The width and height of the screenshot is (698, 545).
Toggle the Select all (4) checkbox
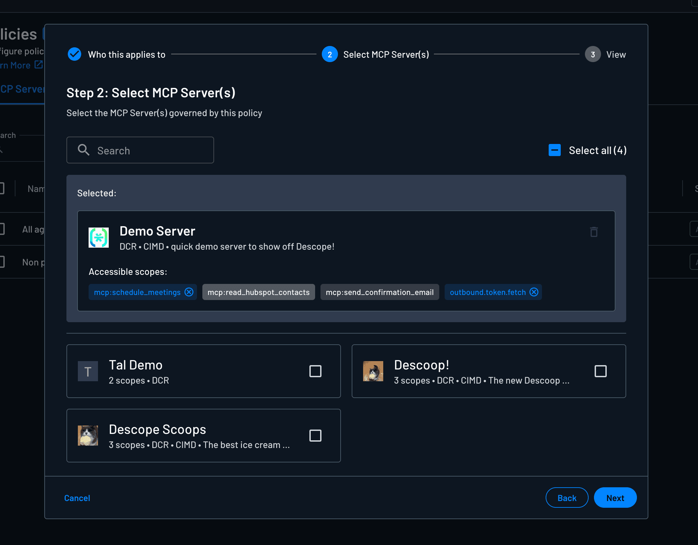click(554, 150)
